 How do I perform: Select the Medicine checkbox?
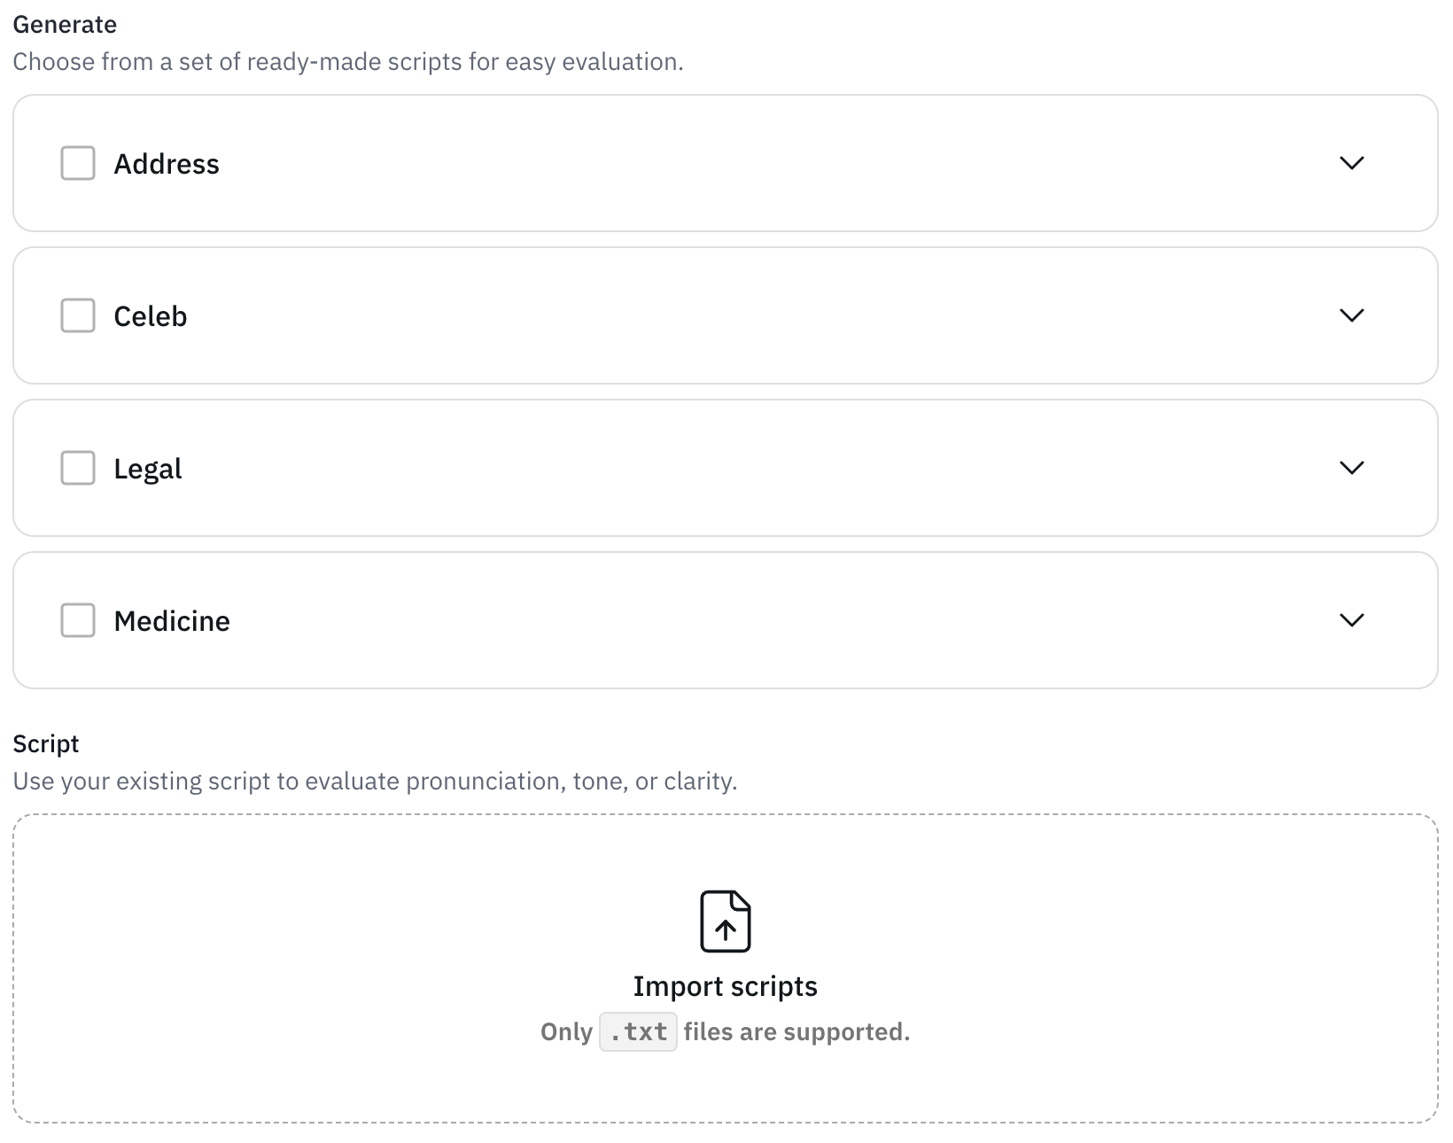pos(78,620)
